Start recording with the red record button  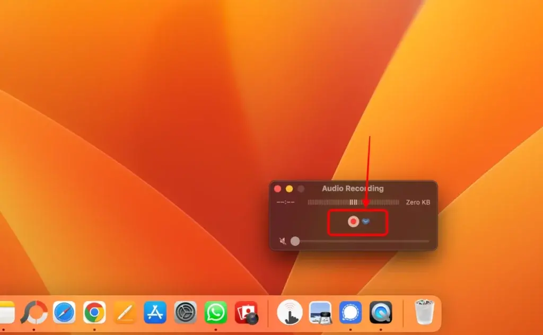[x=353, y=222]
